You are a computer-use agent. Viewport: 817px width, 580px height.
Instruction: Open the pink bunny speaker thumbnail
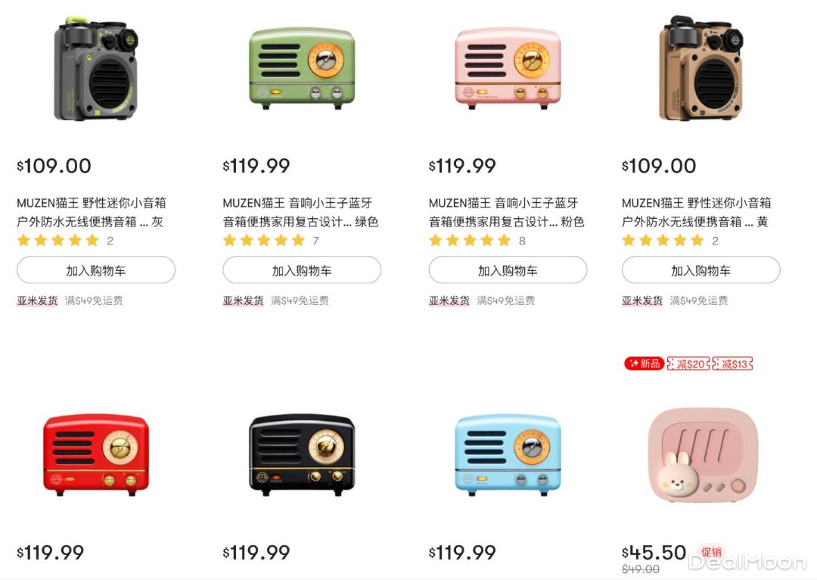[702, 454]
